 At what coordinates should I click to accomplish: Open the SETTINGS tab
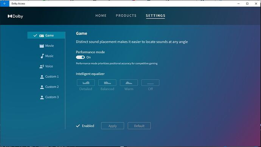pos(155,15)
